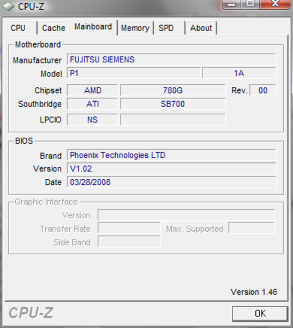Click the model revision field 1A
The image size is (293, 328).
click(239, 73)
